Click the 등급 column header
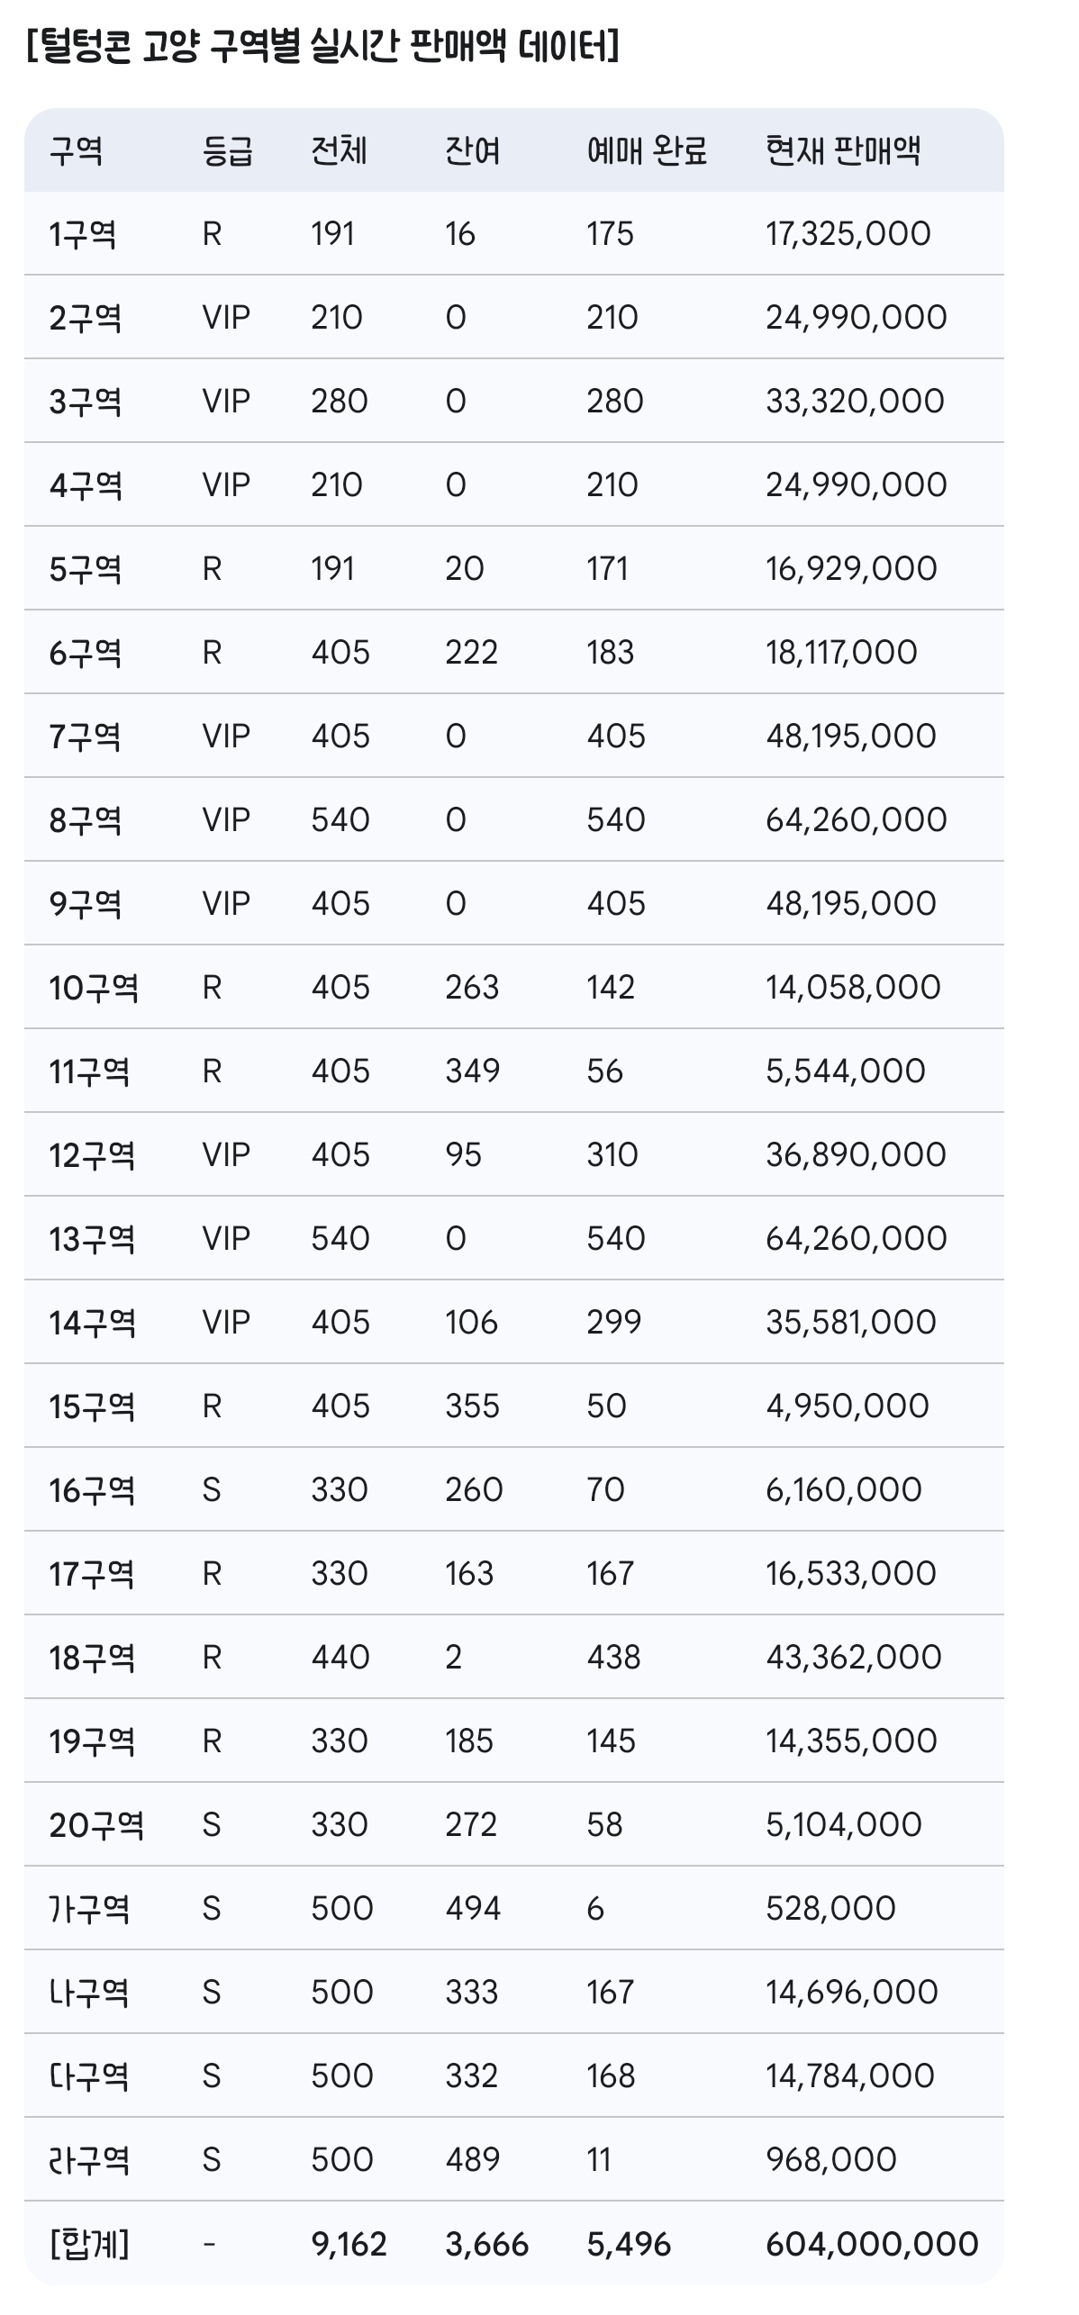This screenshot has height=2315, width=1079. point(227,150)
